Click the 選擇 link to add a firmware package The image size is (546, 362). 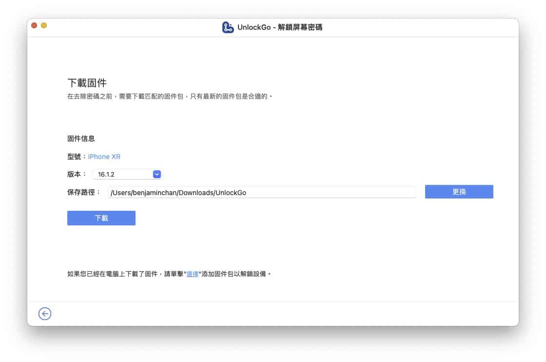click(x=193, y=274)
